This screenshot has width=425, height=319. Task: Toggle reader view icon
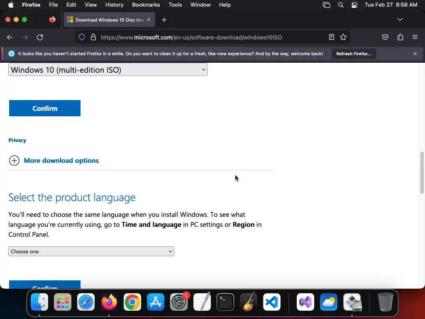tap(331, 37)
